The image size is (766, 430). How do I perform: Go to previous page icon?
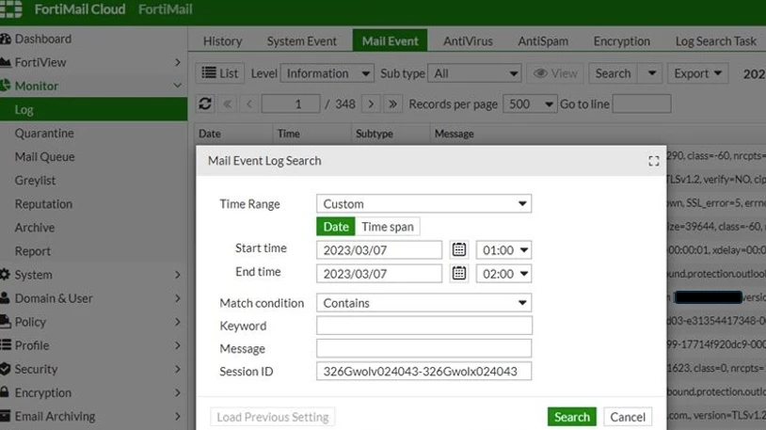[249, 104]
